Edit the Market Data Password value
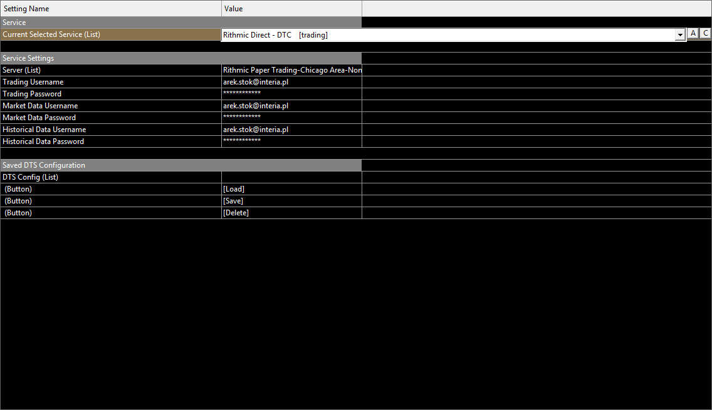The width and height of the screenshot is (712, 410). [x=291, y=118]
